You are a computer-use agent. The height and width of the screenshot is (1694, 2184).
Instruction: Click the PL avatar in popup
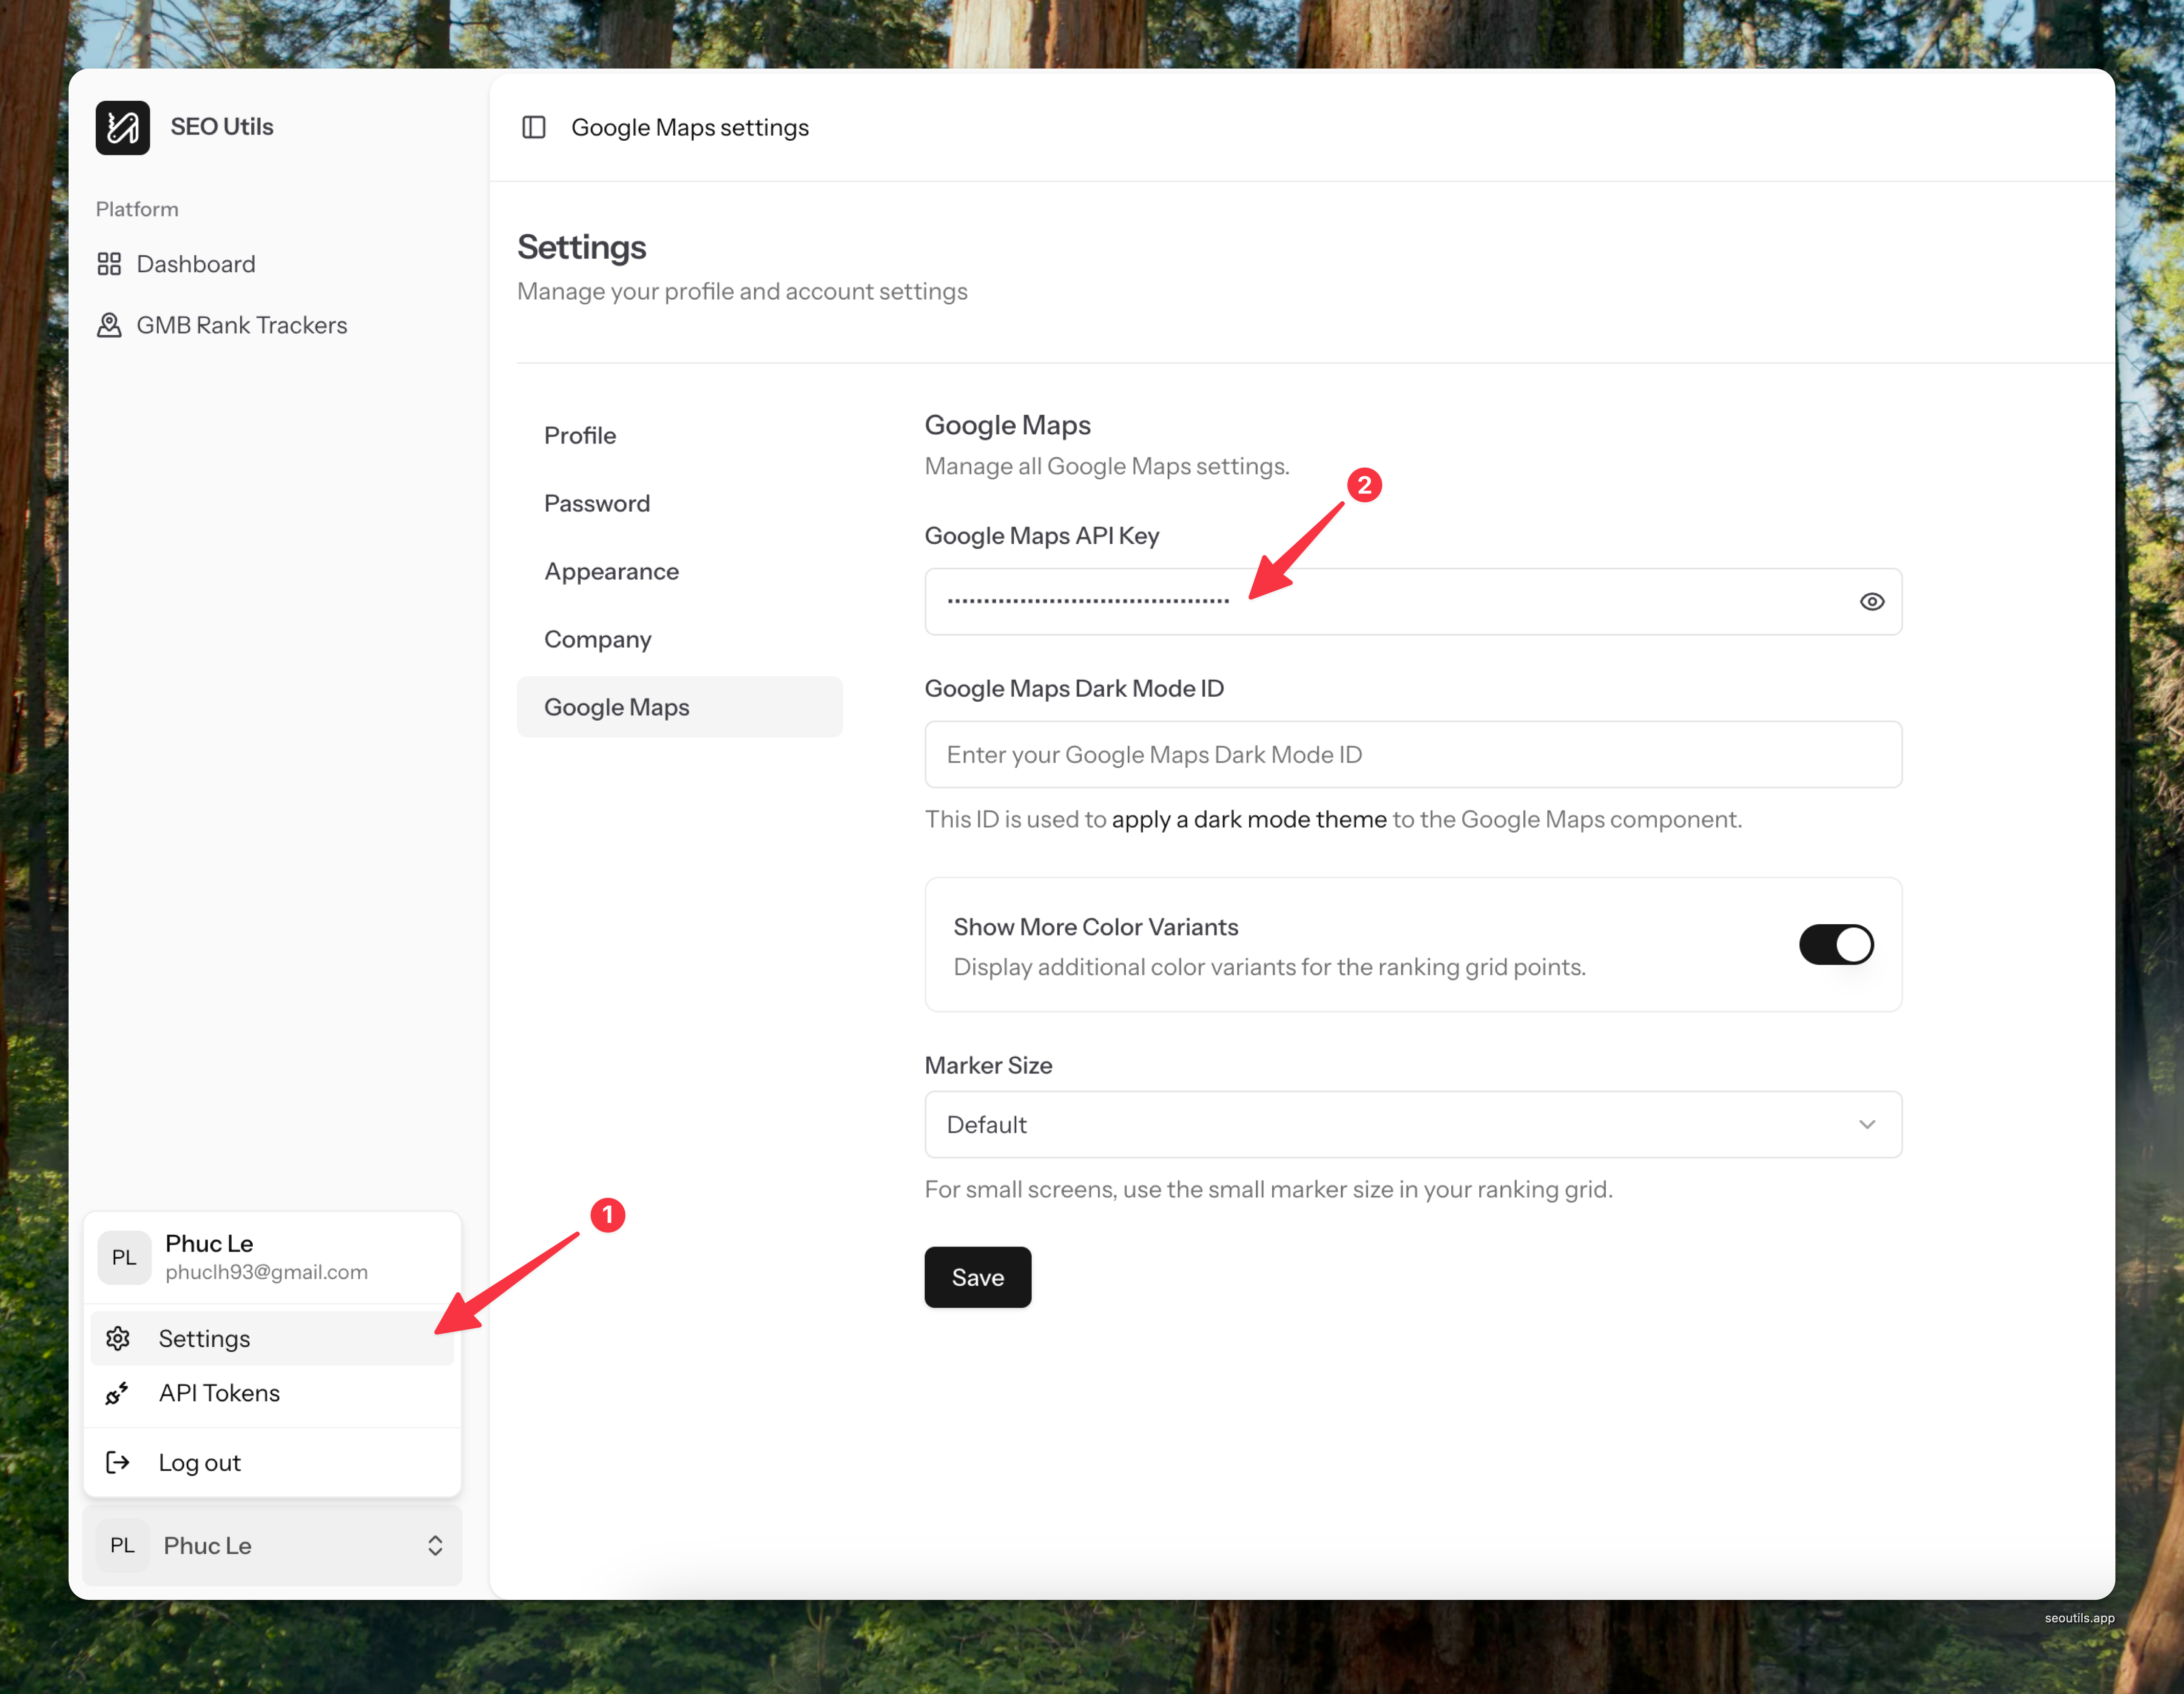(x=124, y=1257)
